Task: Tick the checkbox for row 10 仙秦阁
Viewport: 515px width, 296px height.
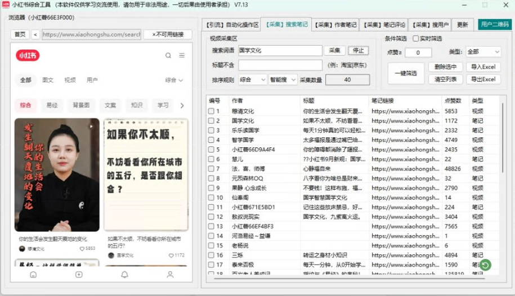Action: click(x=211, y=198)
